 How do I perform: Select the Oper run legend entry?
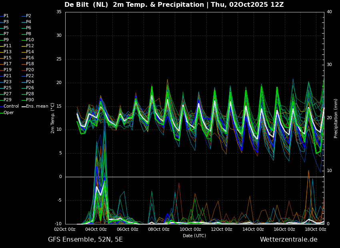[x=9, y=112]
